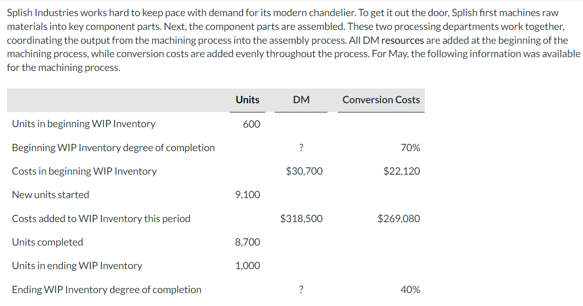This screenshot has height=306, width=583.
Task: Click the question mark in Ending WIP completion row
Action: (x=301, y=290)
